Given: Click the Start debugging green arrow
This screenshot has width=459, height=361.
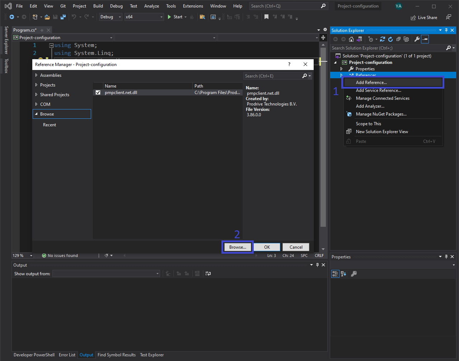Looking at the screenshot, I should point(169,17).
